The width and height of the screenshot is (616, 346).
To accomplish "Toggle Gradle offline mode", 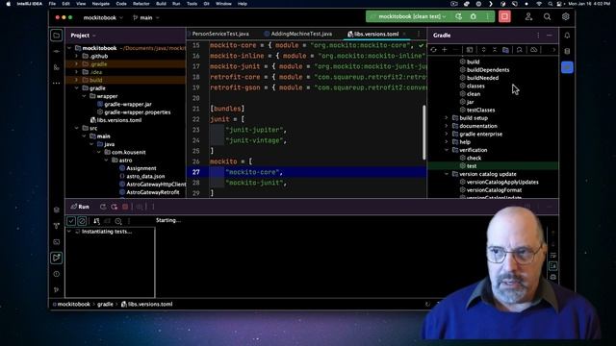I will pyautogui.click(x=533, y=50).
